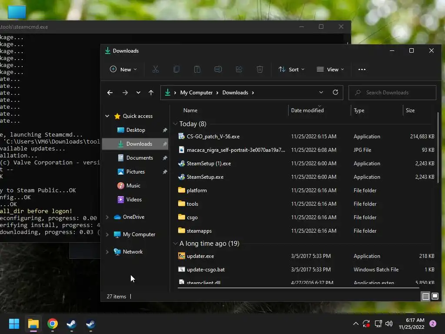Select Desktop in navigation pane

(x=135, y=130)
